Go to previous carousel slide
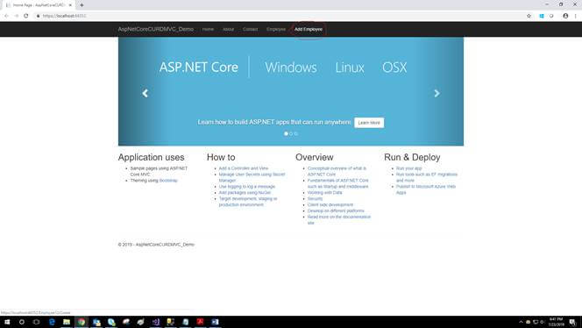Viewport: 582px width, 328px height. pyautogui.click(x=145, y=93)
